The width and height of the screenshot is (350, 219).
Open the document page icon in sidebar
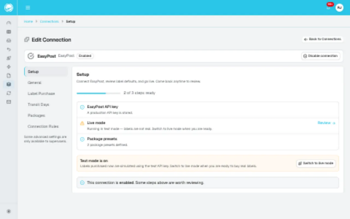tap(9, 76)
